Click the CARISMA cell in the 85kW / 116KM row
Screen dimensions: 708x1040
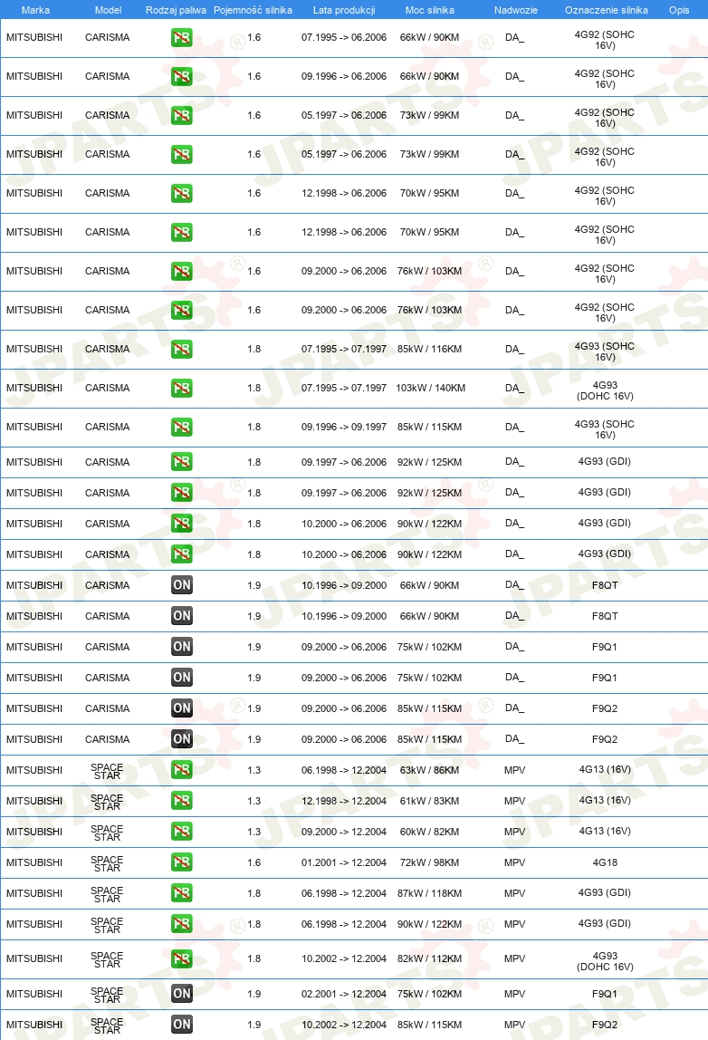coord(108,349)
